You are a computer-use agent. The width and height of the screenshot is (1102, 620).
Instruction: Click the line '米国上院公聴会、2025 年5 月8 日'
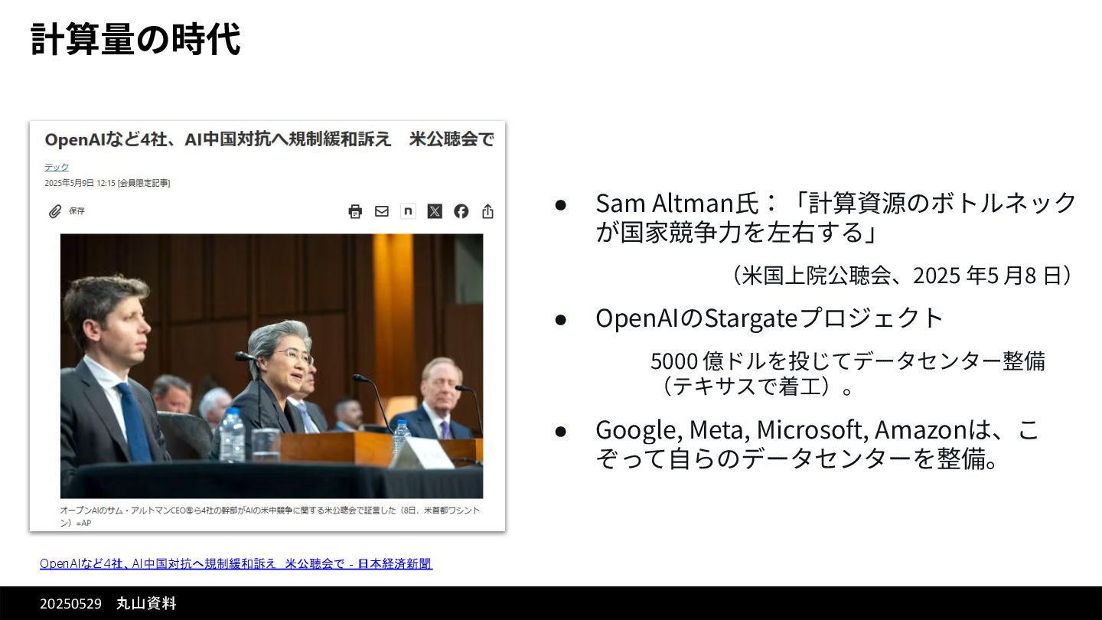click(x=902, y=276)
